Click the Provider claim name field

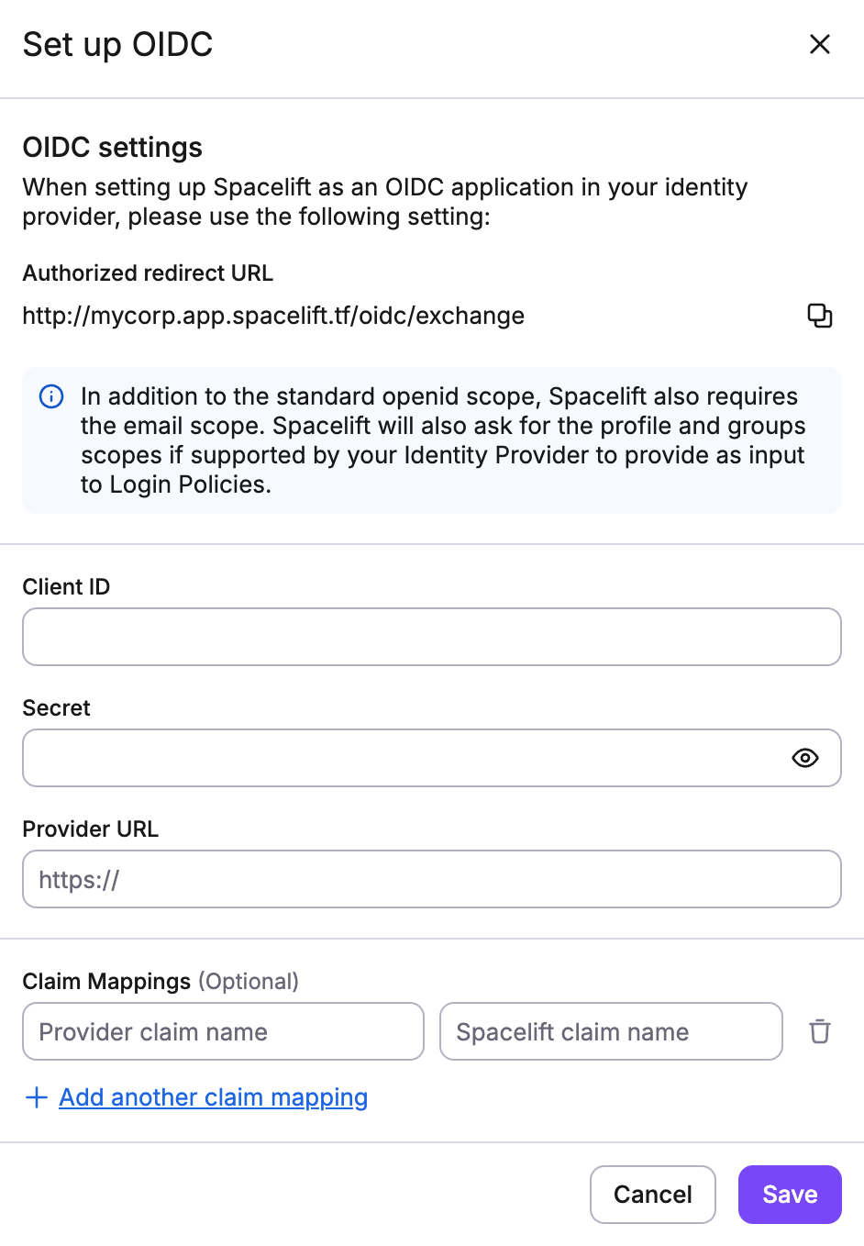point(223,1031)
